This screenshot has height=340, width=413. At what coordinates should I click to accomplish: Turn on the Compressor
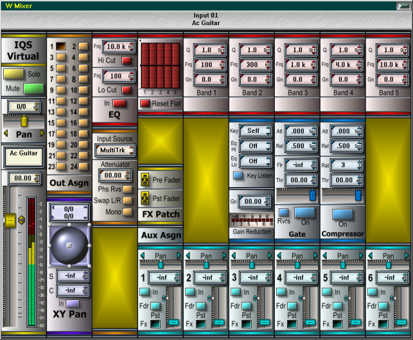[343, 214]
